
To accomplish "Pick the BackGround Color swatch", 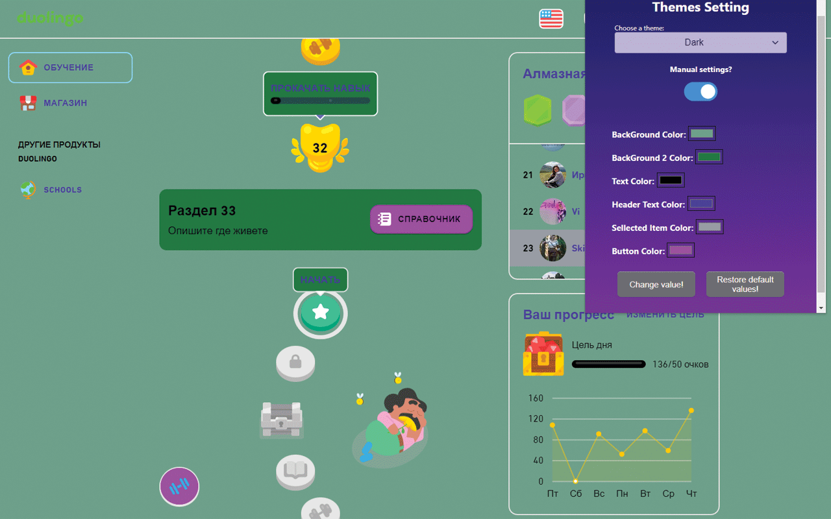I will coord(702,134).
